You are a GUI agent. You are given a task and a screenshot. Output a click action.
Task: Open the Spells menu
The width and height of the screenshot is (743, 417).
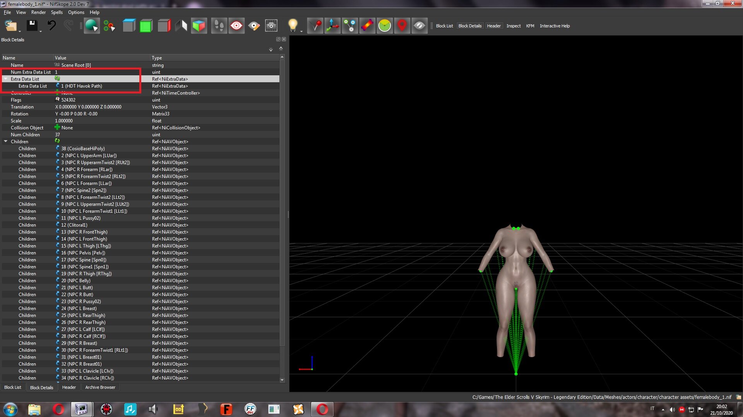click(x=56, y=12)
